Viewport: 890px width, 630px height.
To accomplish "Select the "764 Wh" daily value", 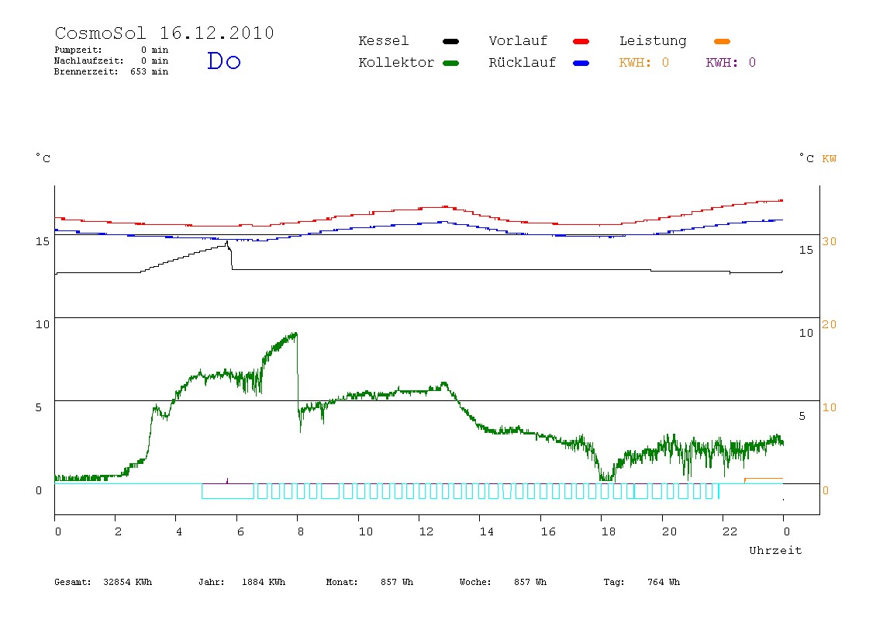I will 664,582.
